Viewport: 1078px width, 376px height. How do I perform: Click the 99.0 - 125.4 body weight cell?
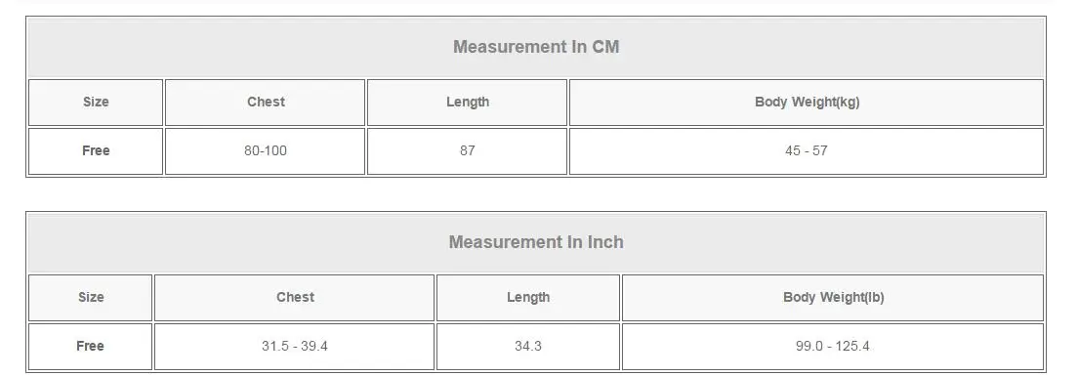point(833,347)
